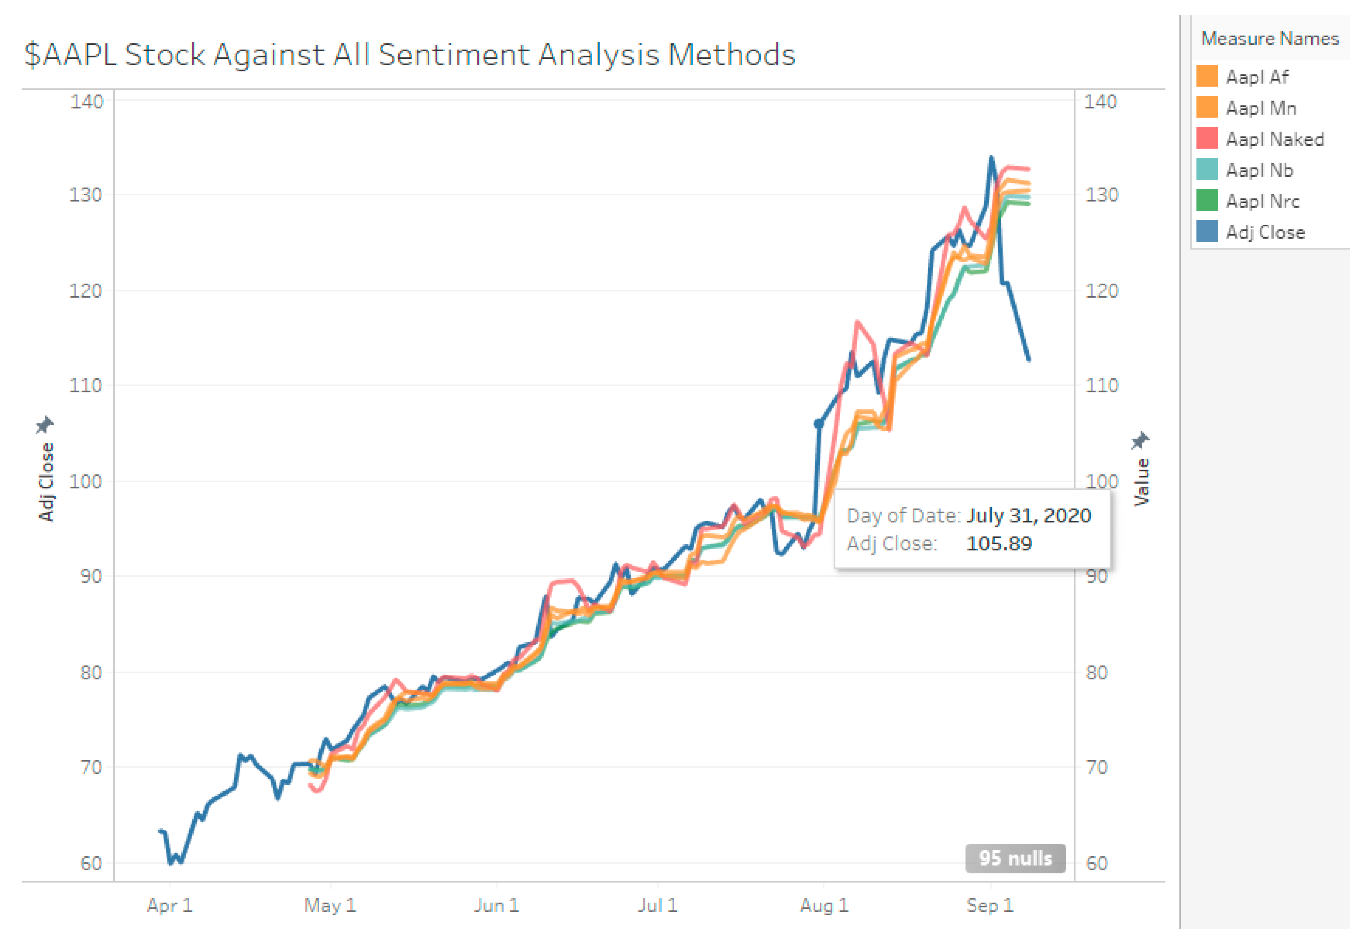Select the Adj Close blue legend swatch

pyautogui.click(x=1207, y=232)
